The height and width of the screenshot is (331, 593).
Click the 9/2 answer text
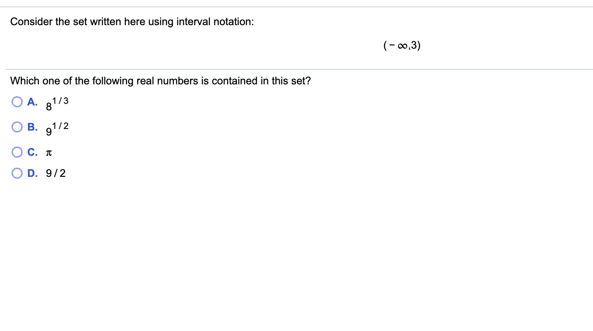[x=56, y=173]
